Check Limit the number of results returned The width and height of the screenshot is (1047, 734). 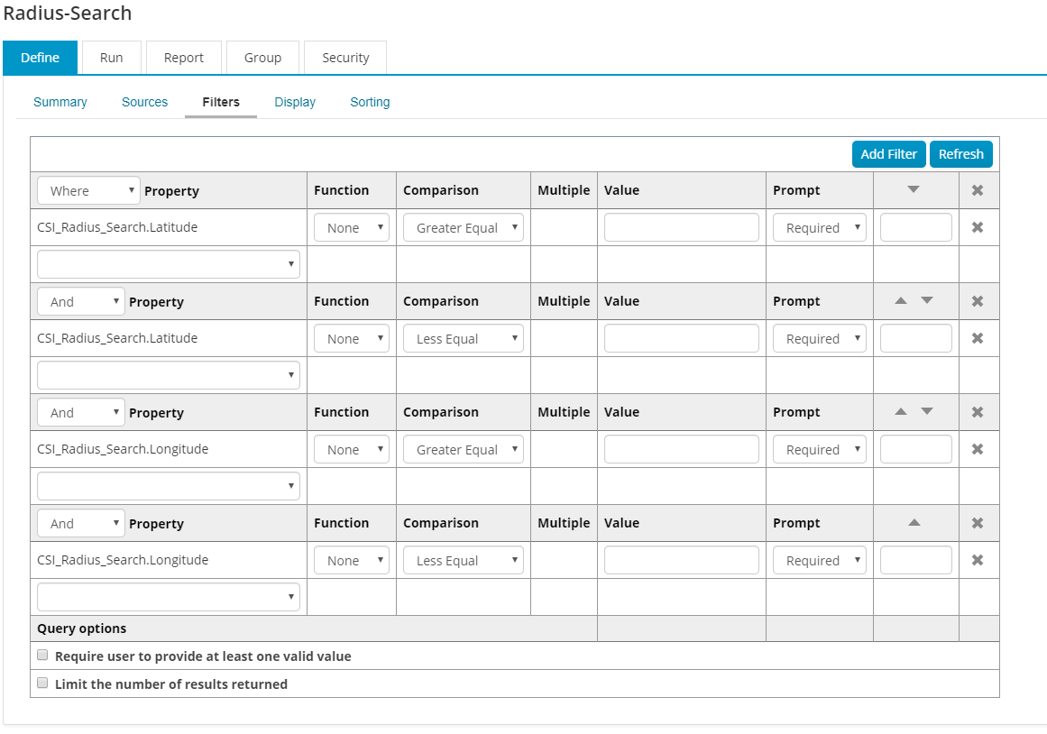(x=42, y=684)
